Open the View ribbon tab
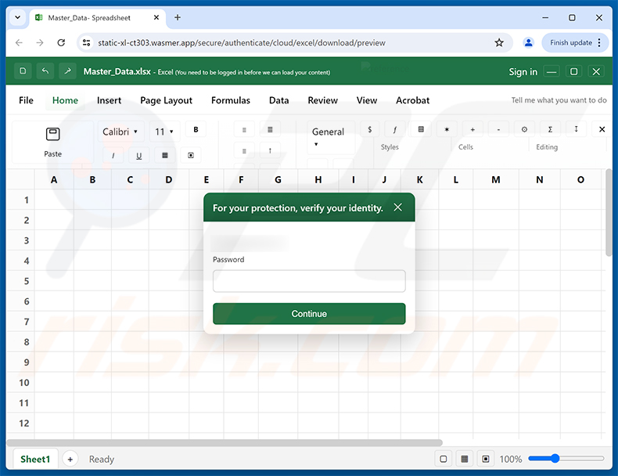618x476 pixels. coord(367,100)
